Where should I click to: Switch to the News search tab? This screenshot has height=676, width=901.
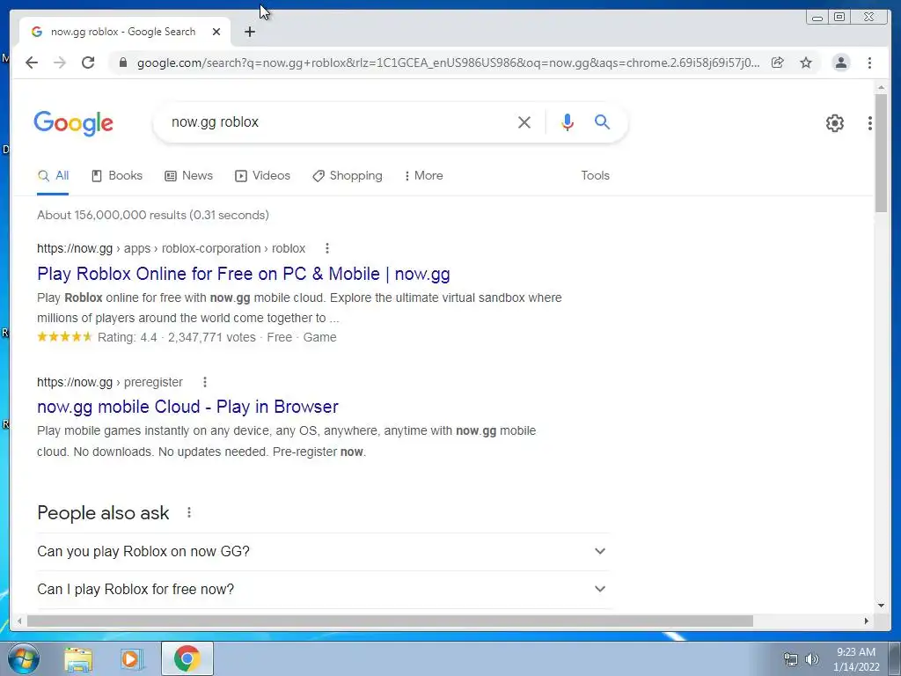[x=188, y=176]
